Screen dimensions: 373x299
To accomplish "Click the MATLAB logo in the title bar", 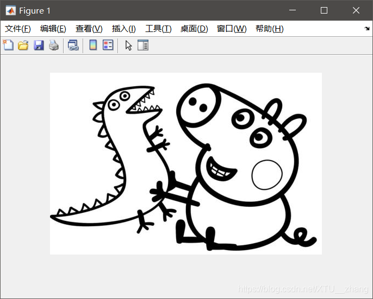I will point(11,10).
